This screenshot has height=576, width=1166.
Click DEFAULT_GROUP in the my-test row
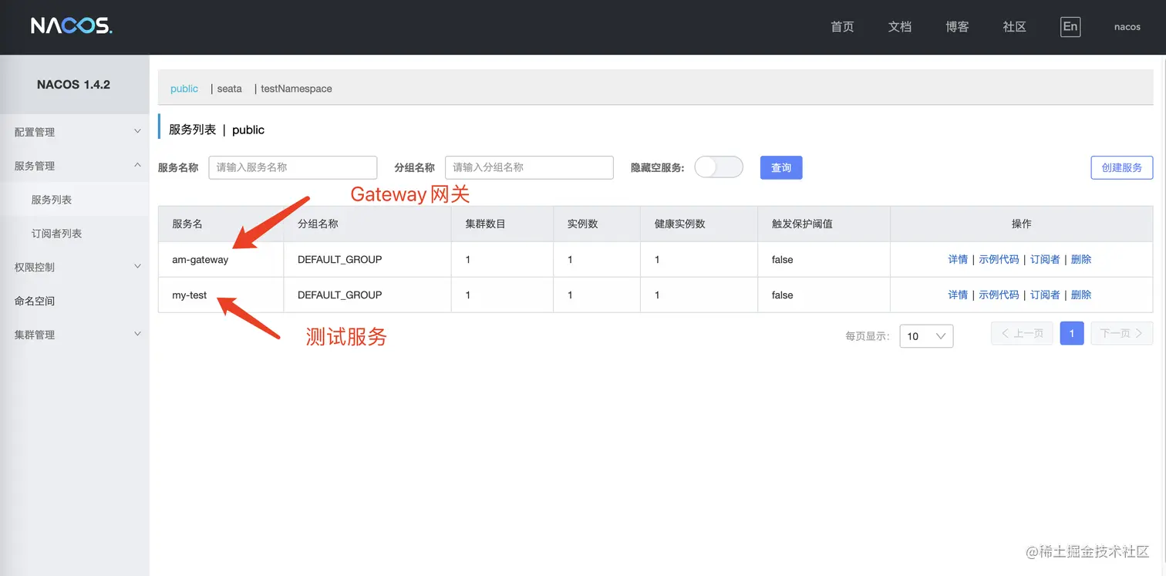(x=340, y=295)
